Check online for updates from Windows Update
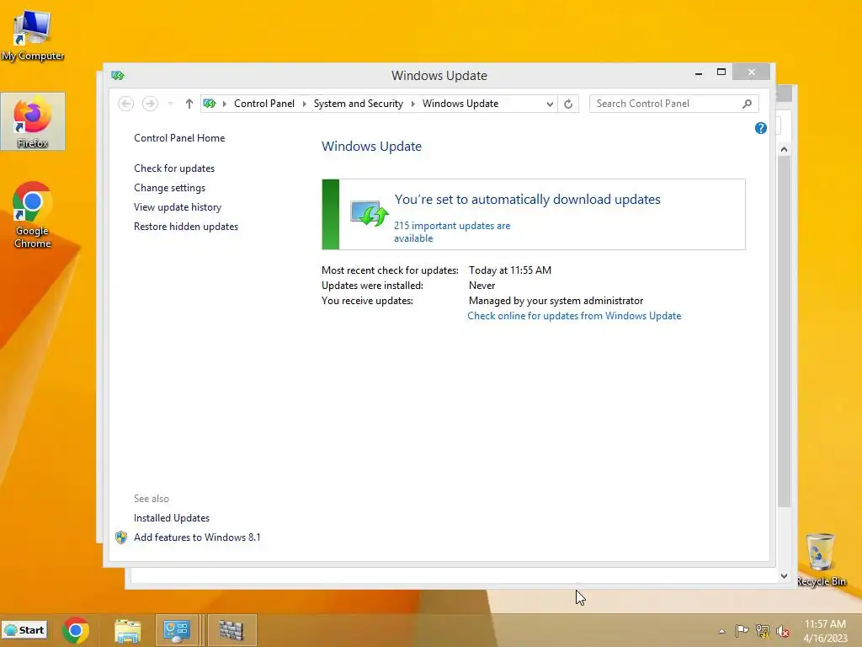Screen dimensions: 862x647 point(574,316)
